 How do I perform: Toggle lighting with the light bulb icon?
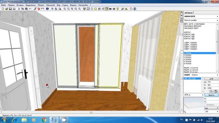(x=118, y=9)
